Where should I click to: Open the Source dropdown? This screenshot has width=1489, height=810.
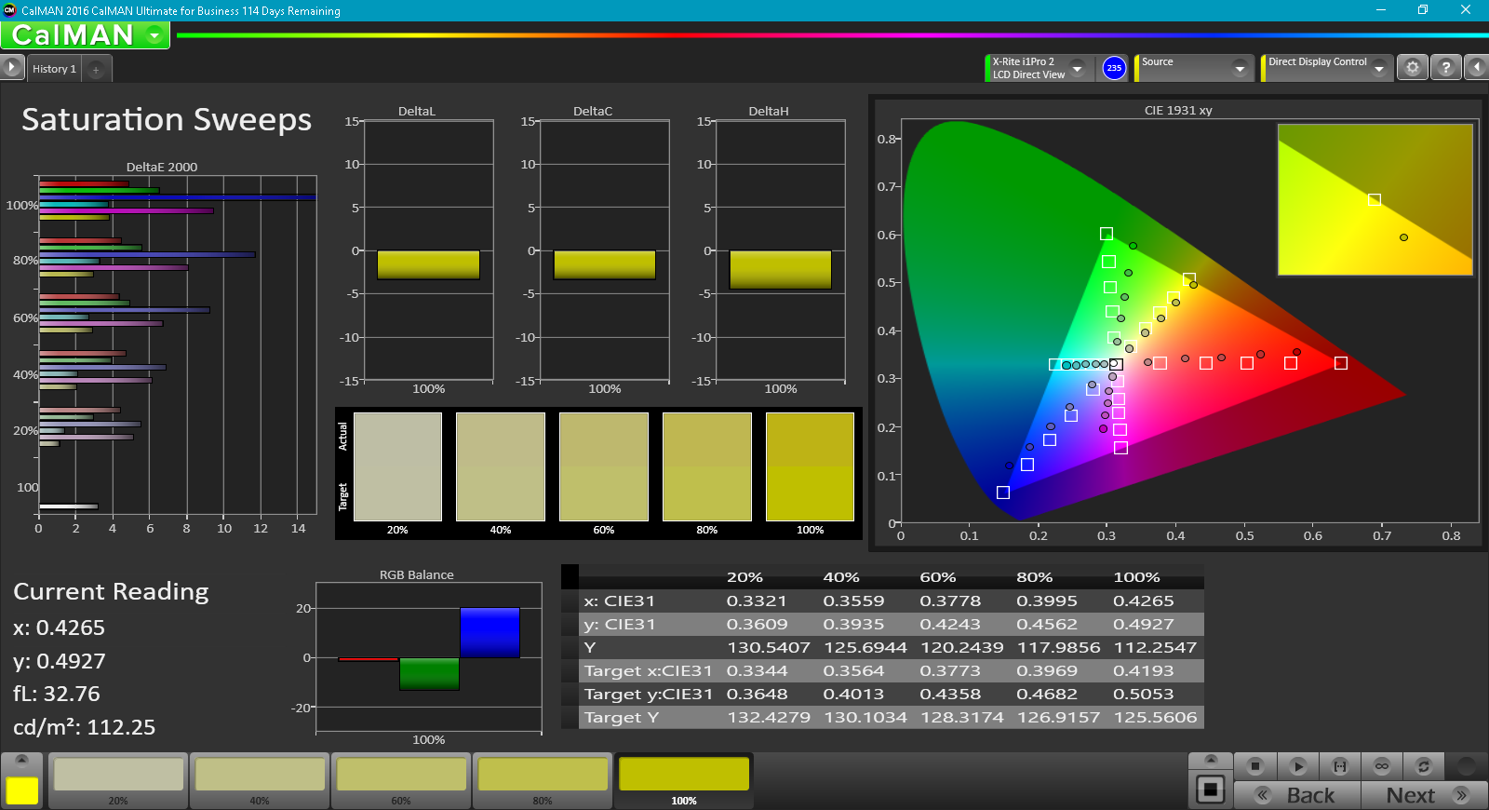click(1239, 68)
